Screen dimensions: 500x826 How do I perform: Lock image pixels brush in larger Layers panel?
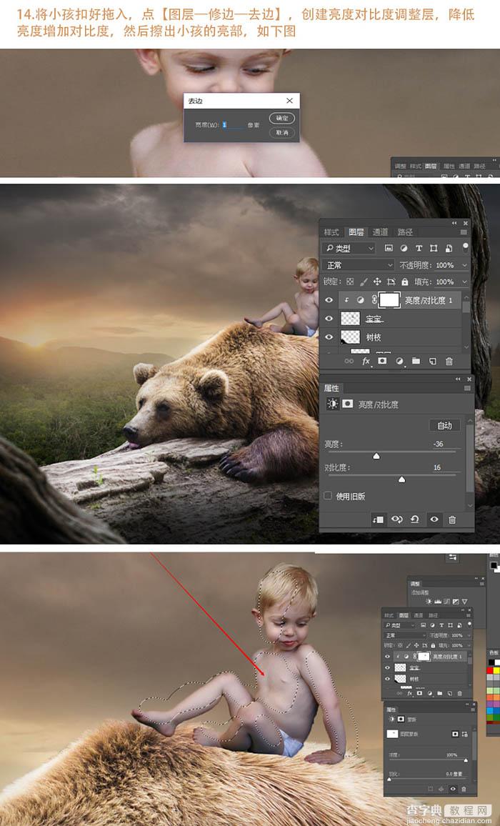[364, 282]
